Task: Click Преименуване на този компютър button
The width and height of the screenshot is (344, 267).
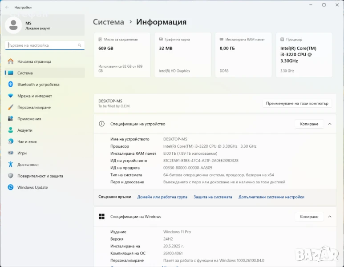Action: [x=297, y=103]
